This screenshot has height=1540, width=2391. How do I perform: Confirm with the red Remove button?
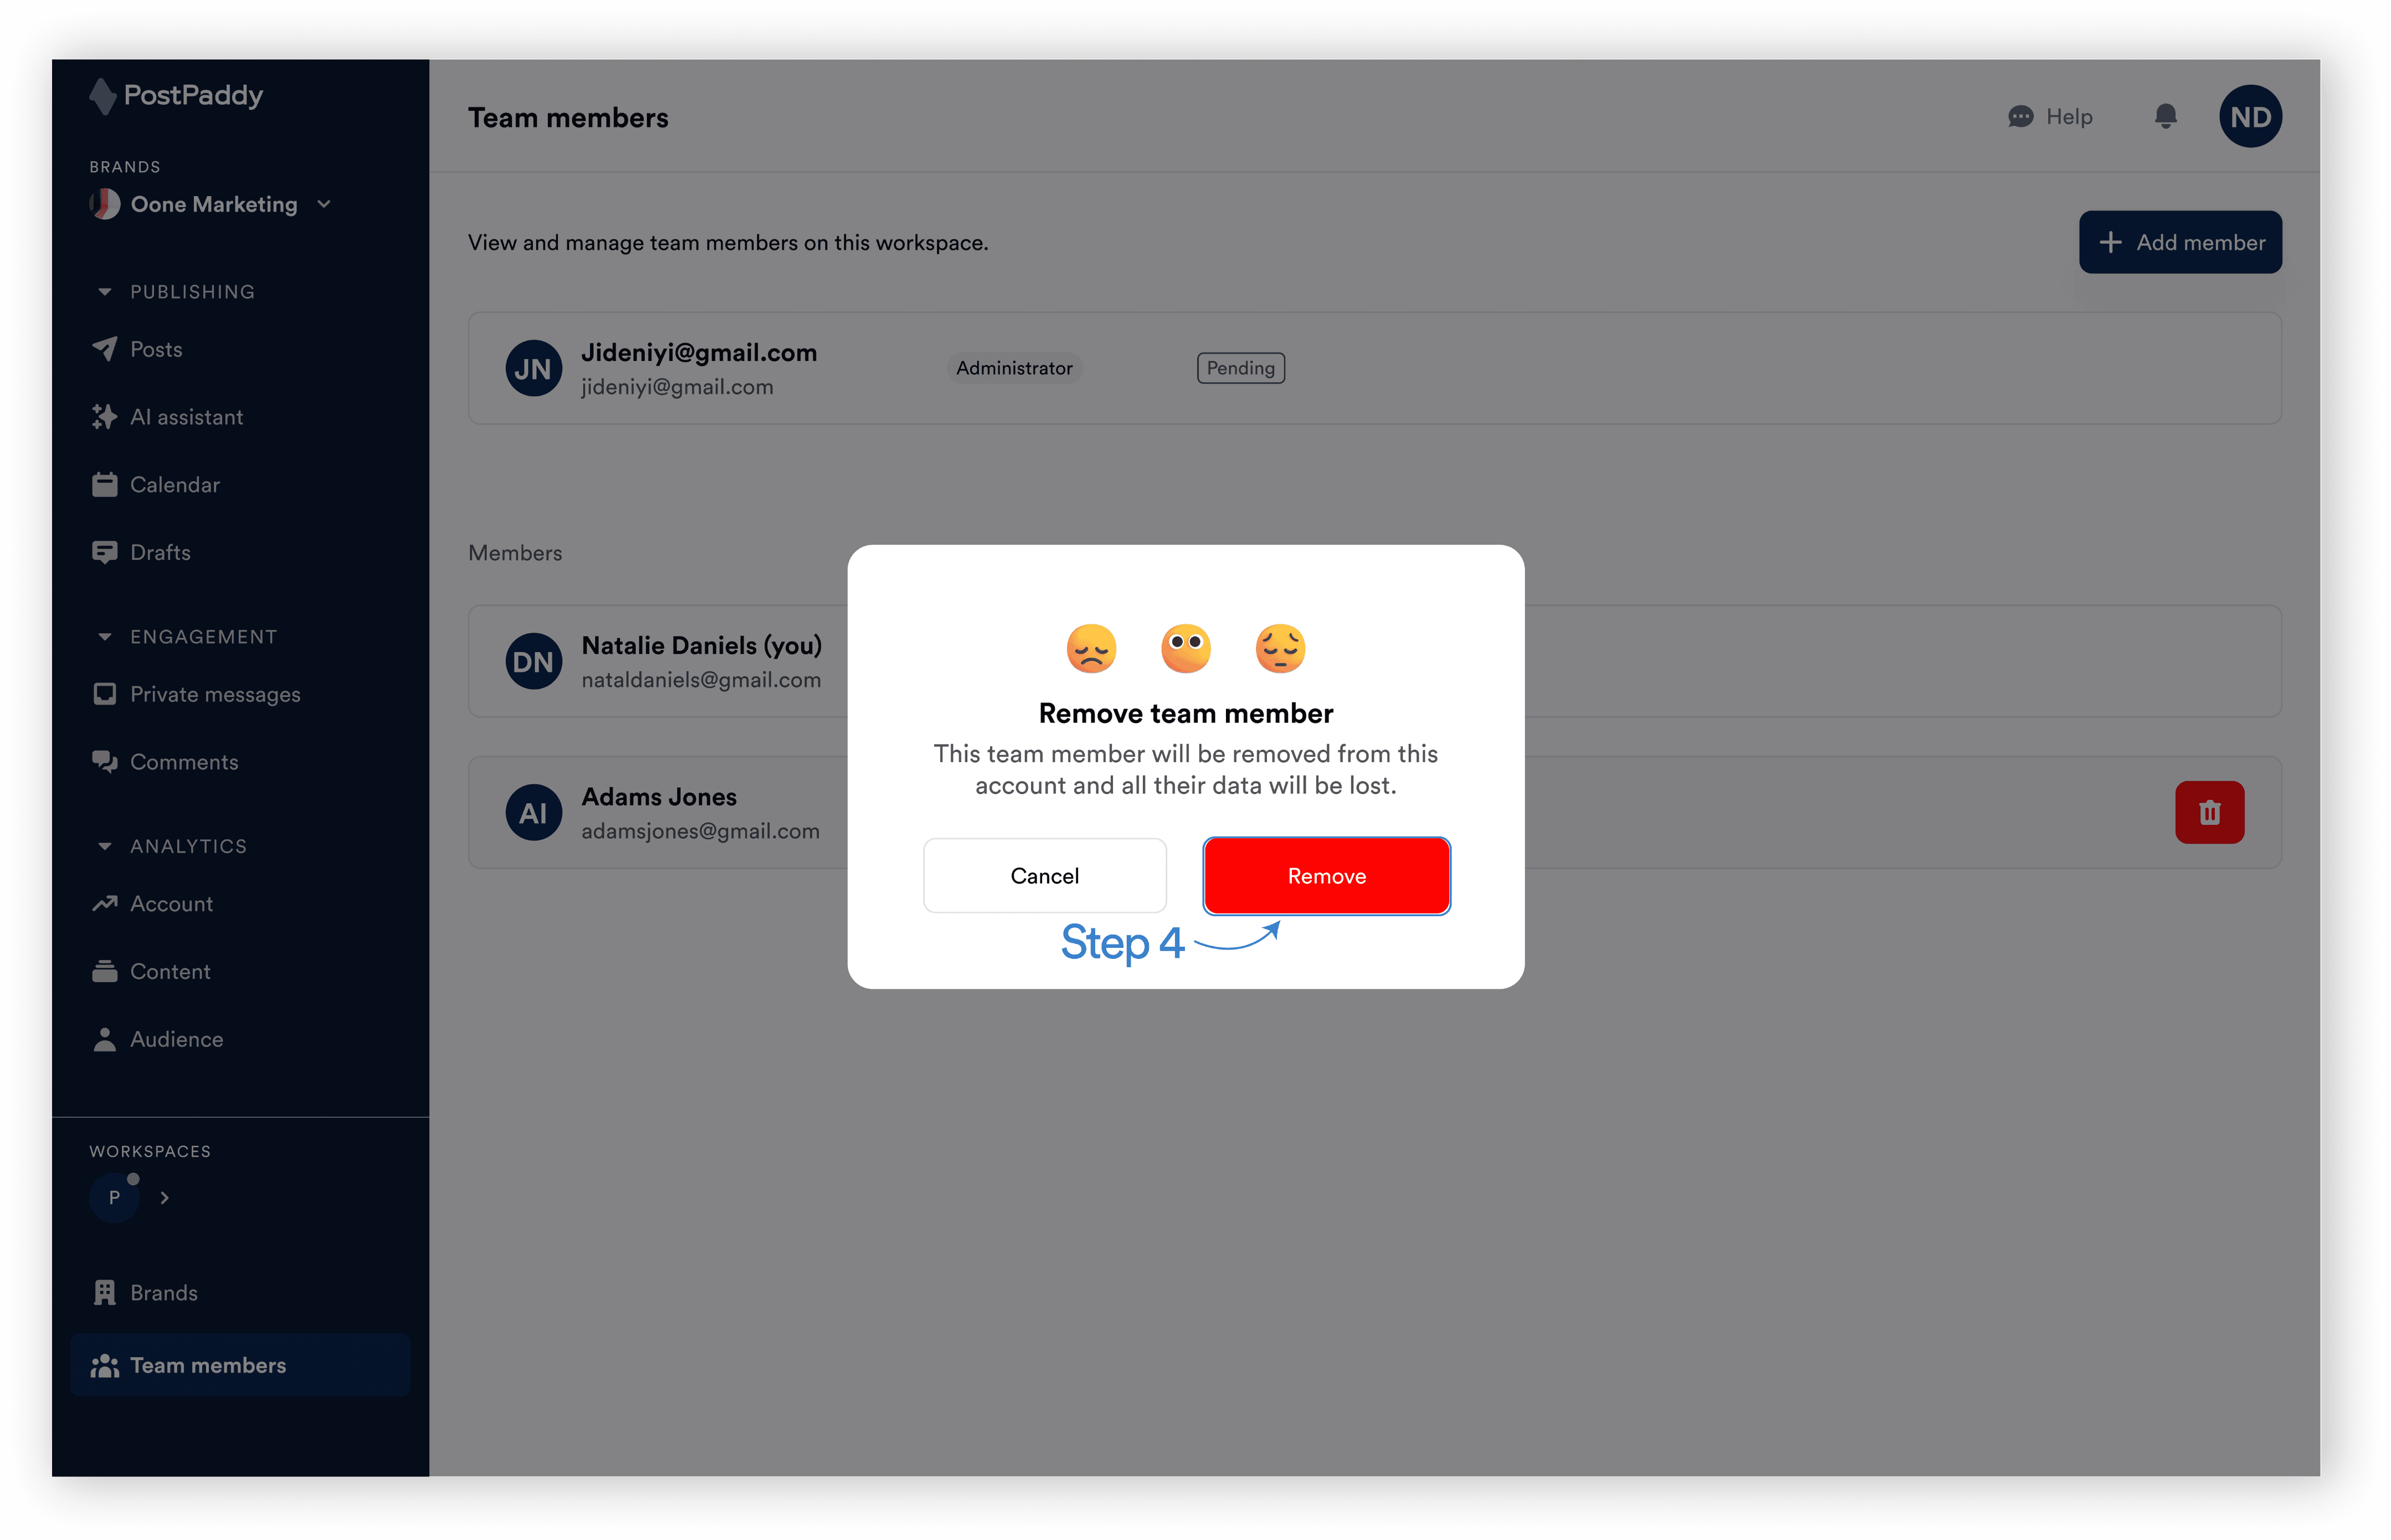[1326, 876]
